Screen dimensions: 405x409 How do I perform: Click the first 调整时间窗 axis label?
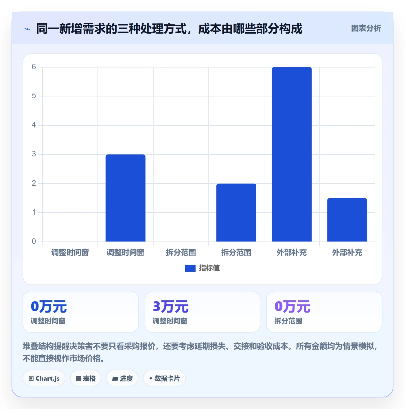coord(70,253)
